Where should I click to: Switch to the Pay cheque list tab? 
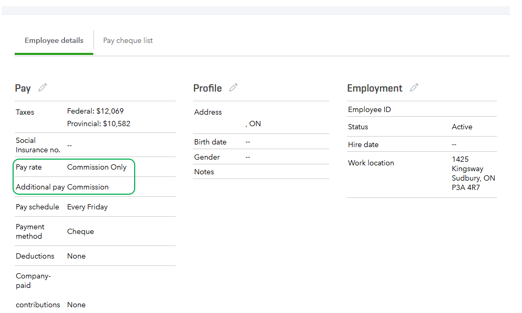(128, 40)
